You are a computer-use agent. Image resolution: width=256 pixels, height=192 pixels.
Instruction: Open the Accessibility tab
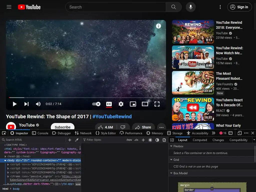(197, 133)
